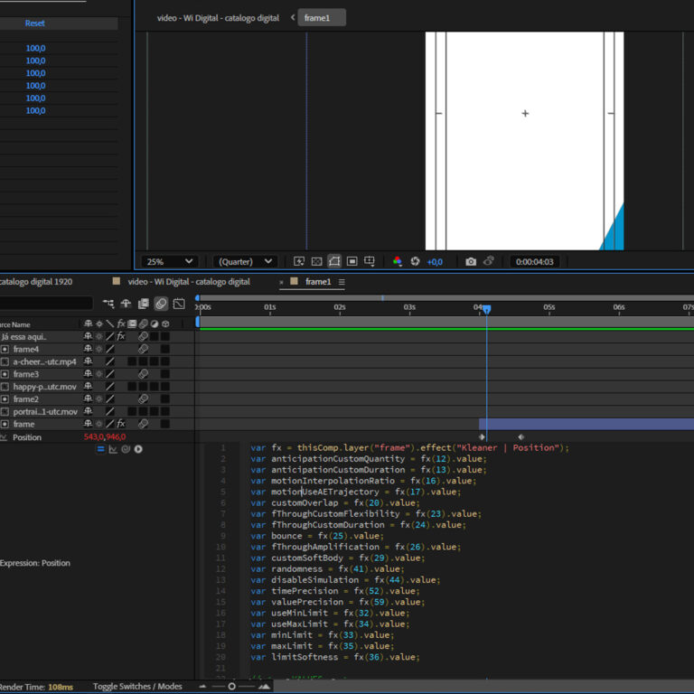The width and height of the screenshot is (694, 694).
Task: Click the Take Snapshot camera icon
Action: [x=471, y=261]
